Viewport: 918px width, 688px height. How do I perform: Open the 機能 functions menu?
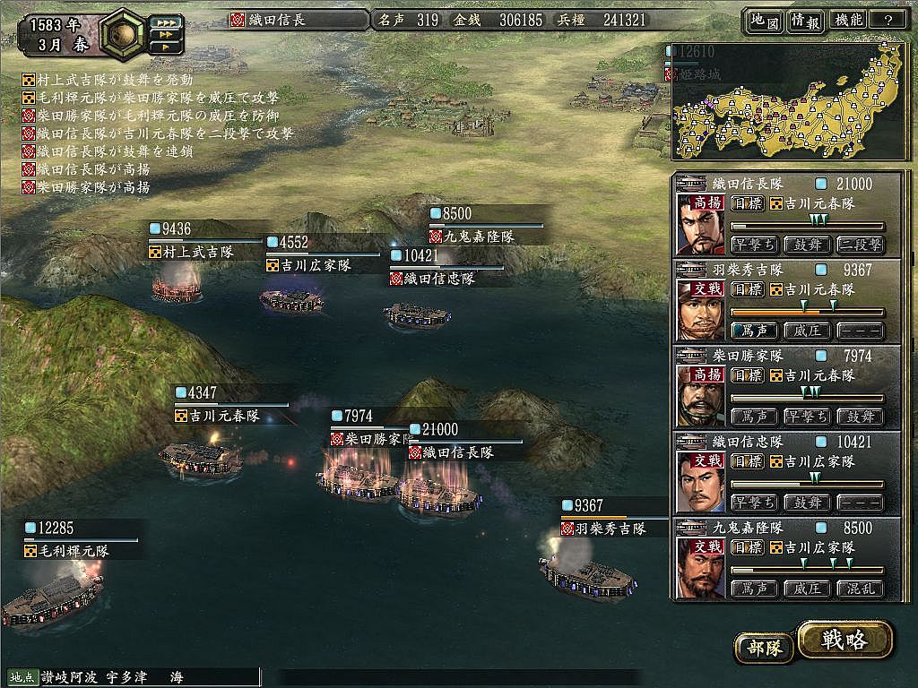coord(849,21)
